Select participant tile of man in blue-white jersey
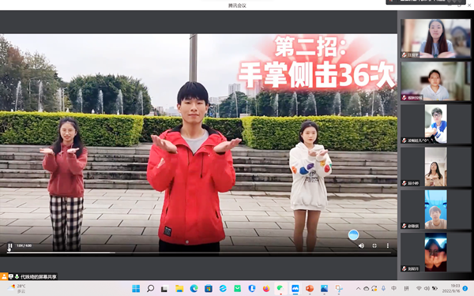Image resolution: width=474 pixels, height=296 pixels. tap(435, 124)
